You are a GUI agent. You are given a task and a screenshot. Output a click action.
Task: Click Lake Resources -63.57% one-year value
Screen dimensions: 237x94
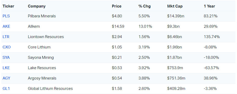tap(211, 68)
